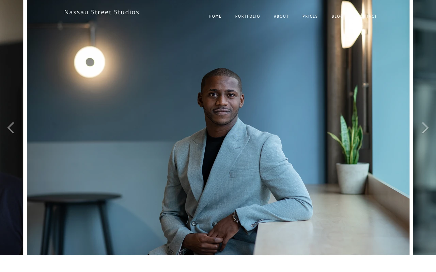Click the white pendant lamp near window
The width and height of the screenshot is (436, 272).
click(352, 24)
